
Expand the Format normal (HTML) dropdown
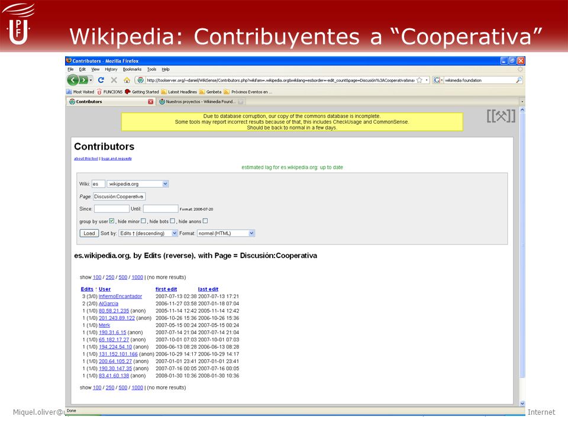pos(226,233)
